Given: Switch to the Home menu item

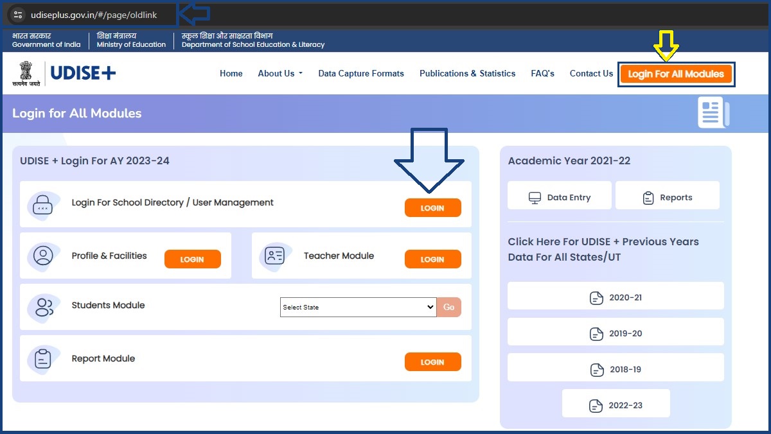Looking at the screenshot, I should [231, 73].
